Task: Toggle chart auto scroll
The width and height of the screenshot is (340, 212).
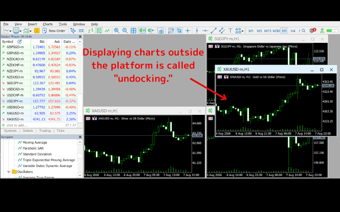Action: click(142, 31)
